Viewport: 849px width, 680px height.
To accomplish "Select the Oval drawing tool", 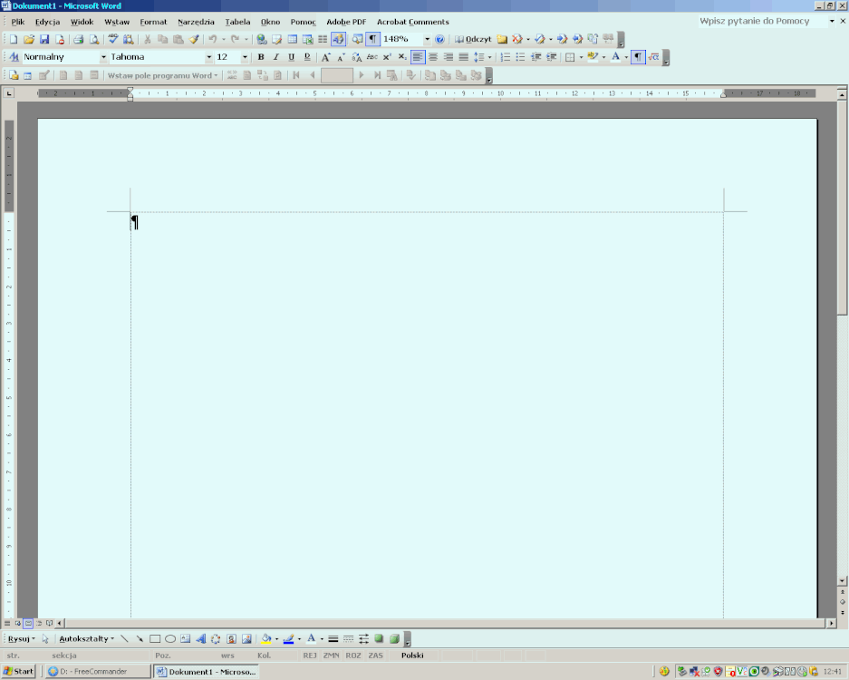I will (x=170, y=639).
